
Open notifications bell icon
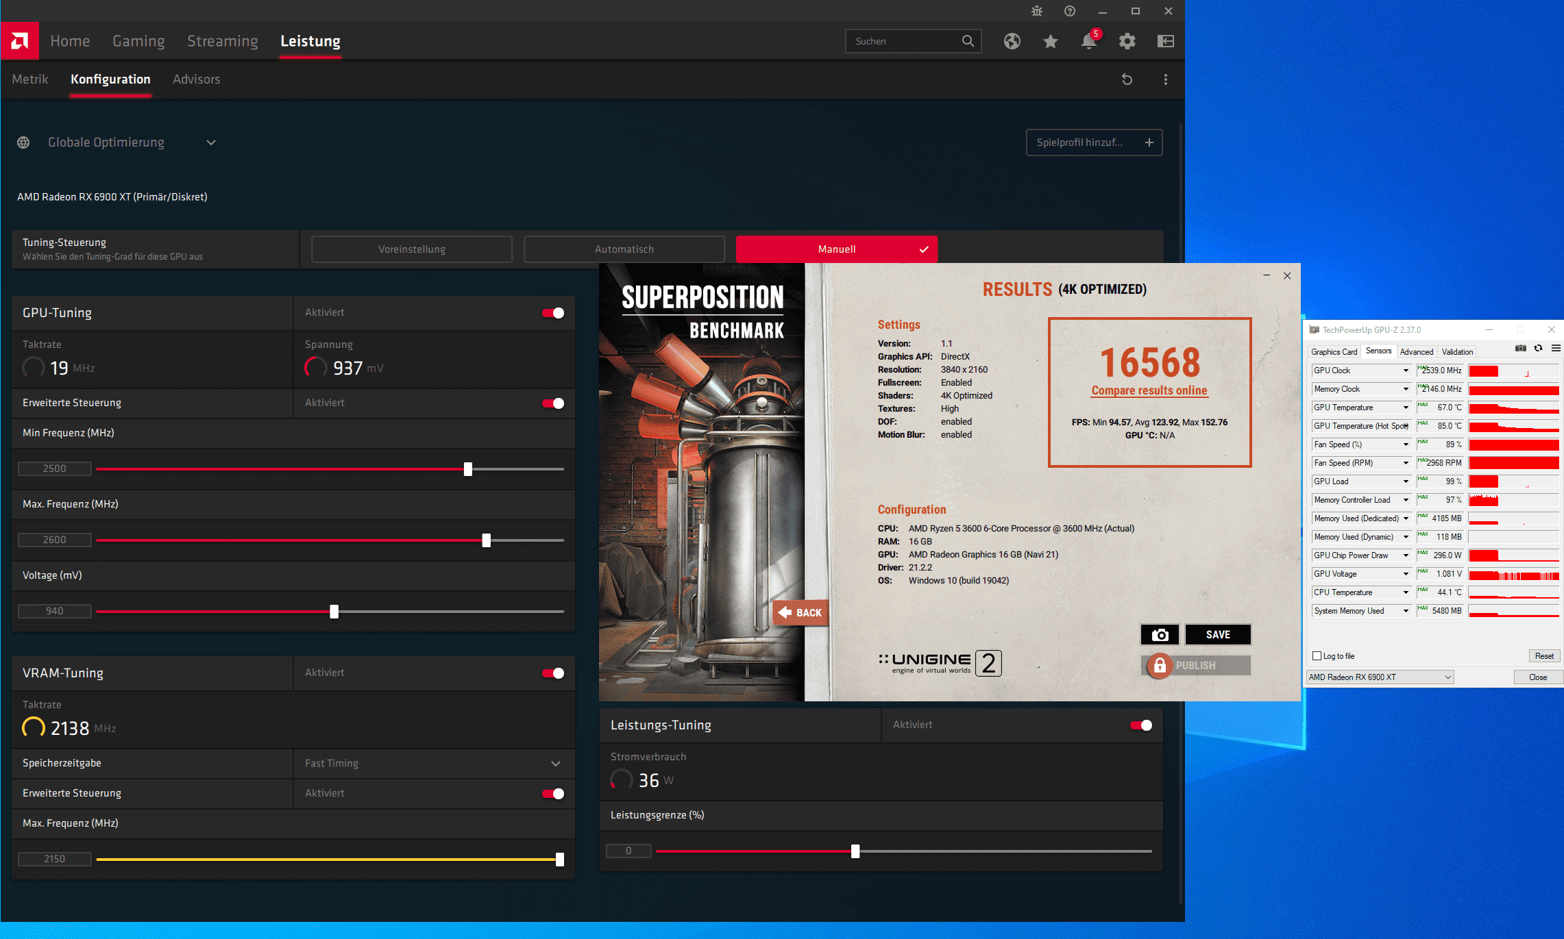click(x=1089, y=41)
